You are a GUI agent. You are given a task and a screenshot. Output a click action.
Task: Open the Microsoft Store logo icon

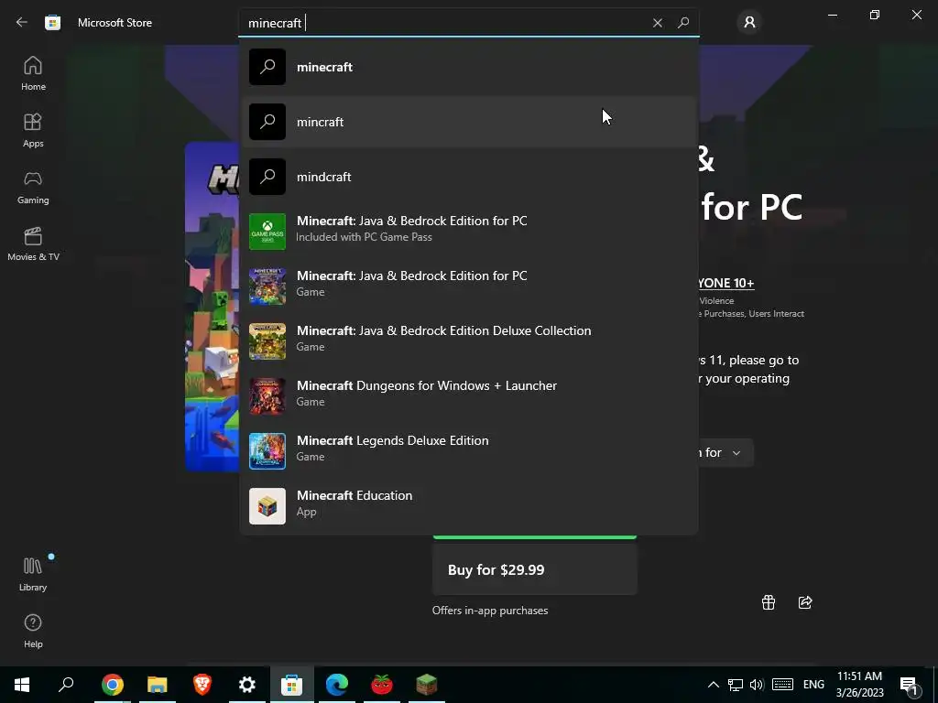click(x=52, y=23)
